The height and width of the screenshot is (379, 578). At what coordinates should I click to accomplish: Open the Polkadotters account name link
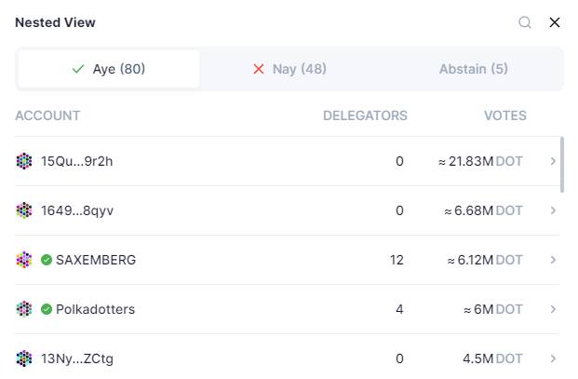[x=96, y=309]
